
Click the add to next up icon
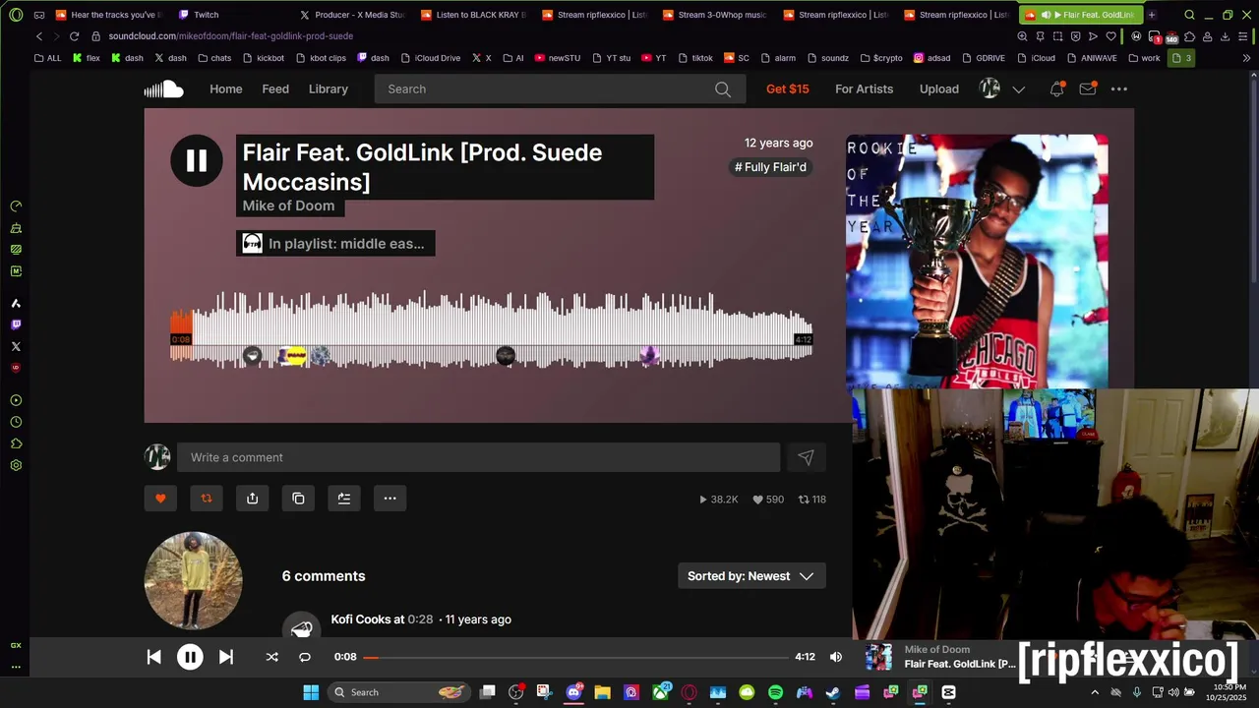coord(344,499)
